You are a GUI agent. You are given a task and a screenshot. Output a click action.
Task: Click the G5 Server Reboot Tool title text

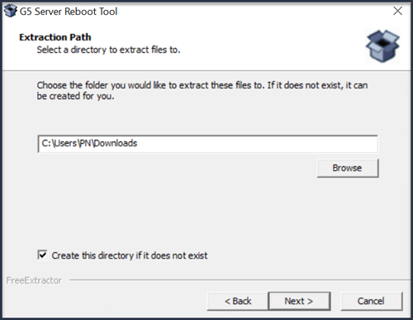[x=69, y=12]
